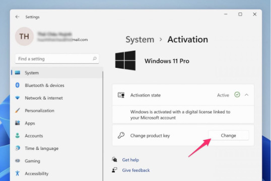Click the Time & language globe icon
Image resolution: width=271 pixels, height=181 pixels.
point(18,148)
